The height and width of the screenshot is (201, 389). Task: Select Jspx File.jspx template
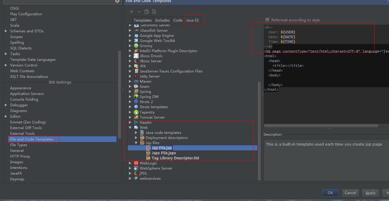[x=164, y=153]
